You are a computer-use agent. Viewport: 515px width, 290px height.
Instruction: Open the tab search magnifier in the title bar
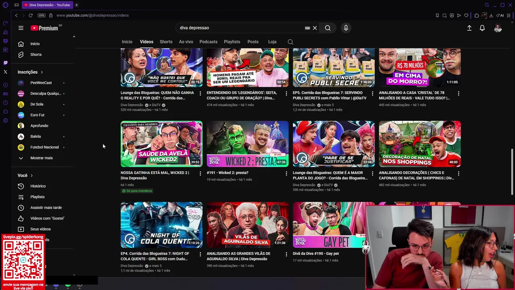[487, 5]
